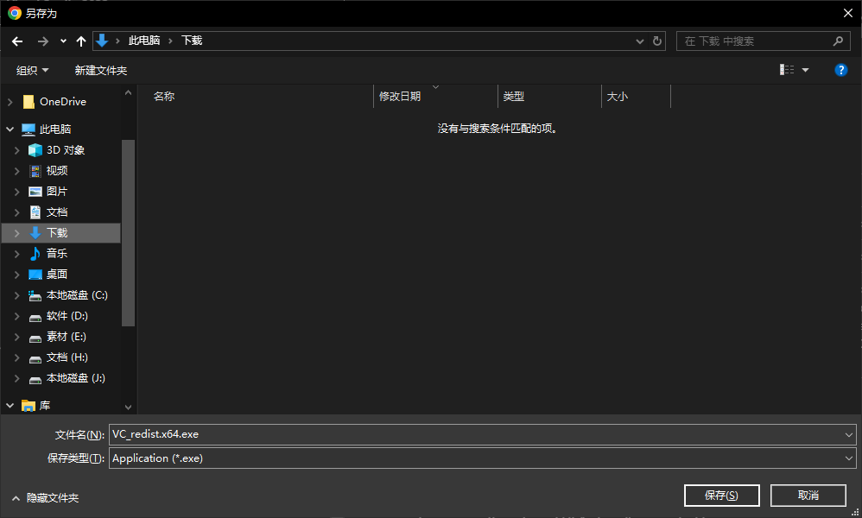The width and height of the screenshot is (862, 518).
Task: Click the magnifier search icon
Action: pyautogui.click(x=838, y=41)
